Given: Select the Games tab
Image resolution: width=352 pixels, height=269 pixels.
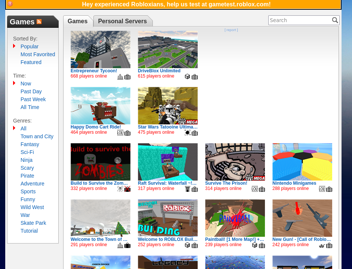Looking at the screenshot, I should coord(77,21).
